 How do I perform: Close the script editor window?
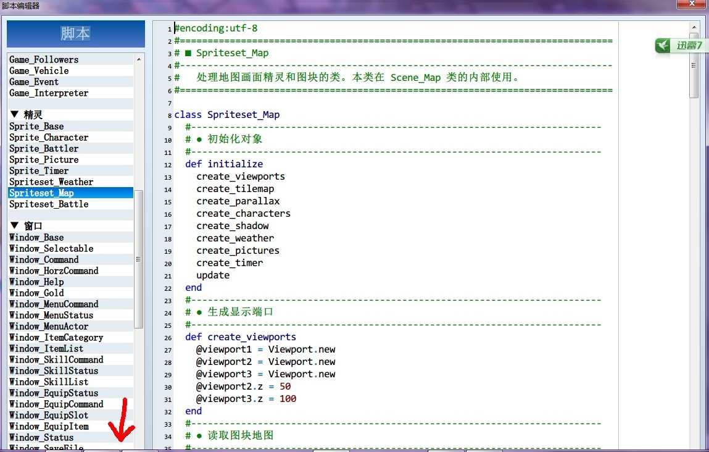[691, 4]
